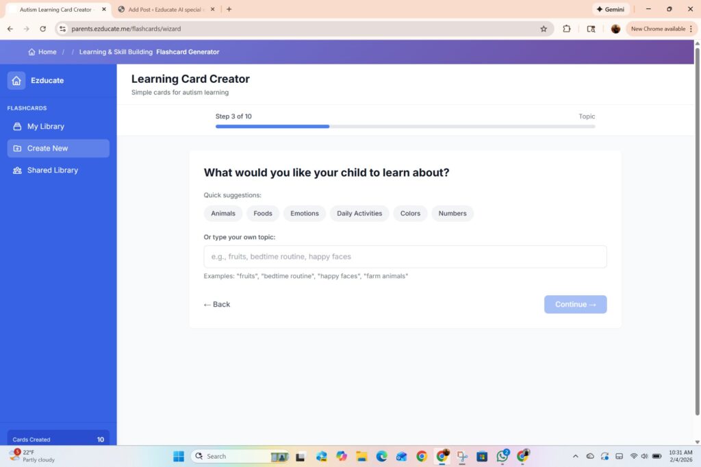Select Create New flashcard option
701x467 pixels.
pyautogui.click(x=47, y=149)
